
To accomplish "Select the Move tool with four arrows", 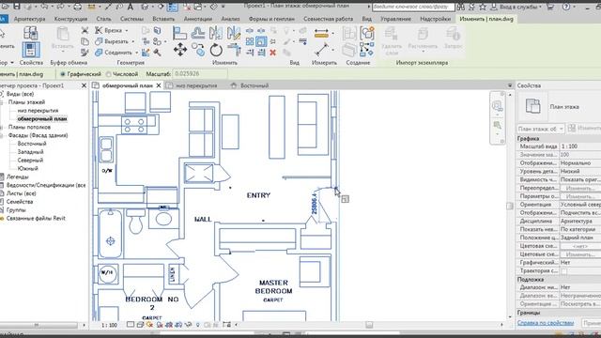I will pos(179,50).
